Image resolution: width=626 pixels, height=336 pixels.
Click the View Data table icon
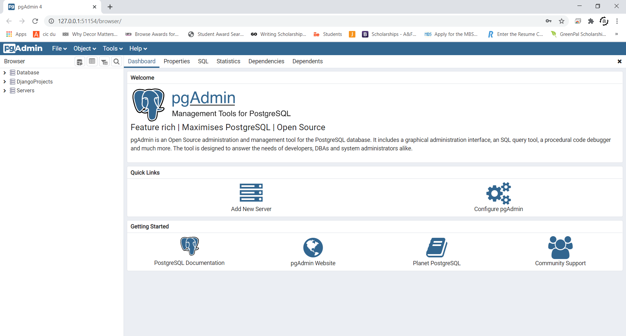coord(92,61)
